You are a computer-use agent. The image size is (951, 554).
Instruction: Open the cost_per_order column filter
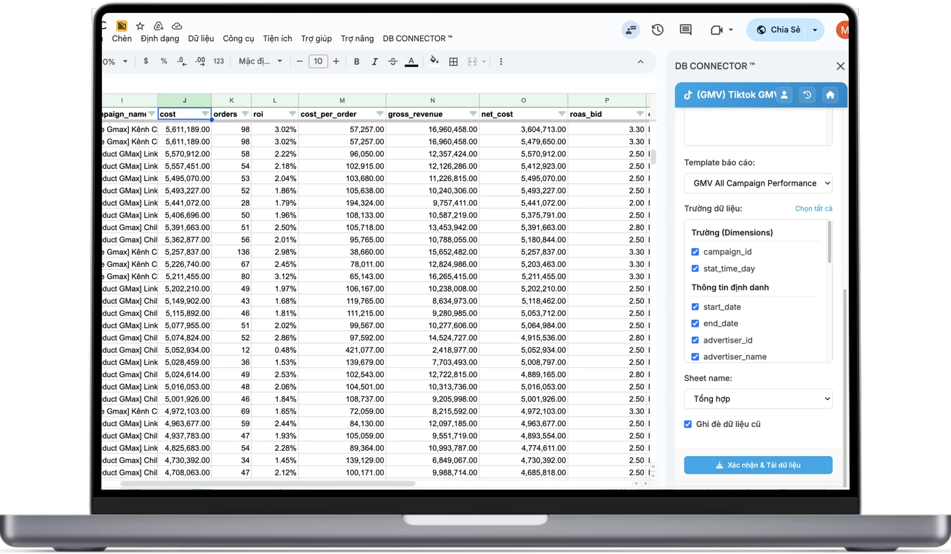click(x=379, y=114)
